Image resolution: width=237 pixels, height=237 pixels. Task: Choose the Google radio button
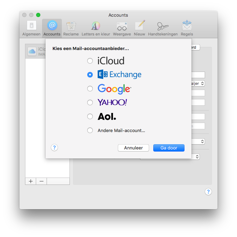coord(90,89)
